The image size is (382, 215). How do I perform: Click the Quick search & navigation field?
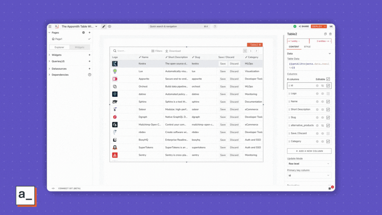pos(179,27)
